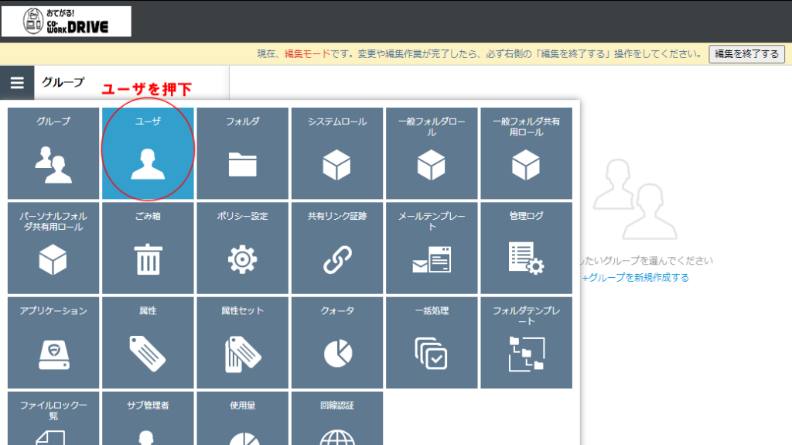This screenshot has width=792, height=445.
Task: Open the ファイルロック一覧 tile
Action: click(x=53, y=418)
